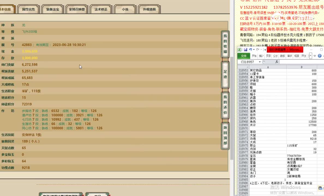This screenshot has width=324, height=196.
Task: Select the 外观道具 tab
Action: [149, 9]
